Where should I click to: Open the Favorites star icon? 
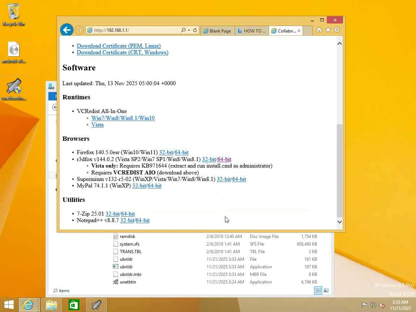click(328, 30)
